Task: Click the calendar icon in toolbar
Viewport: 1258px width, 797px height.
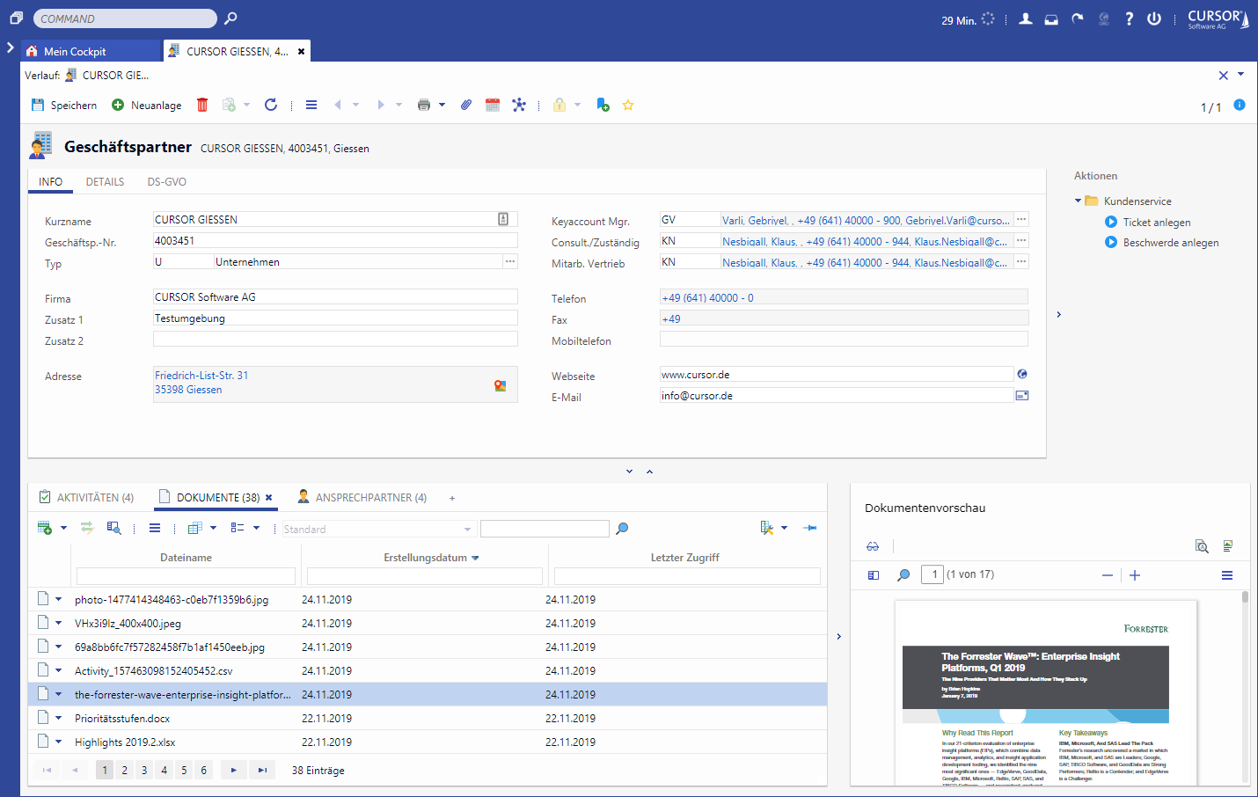Action: (x=493, y=105)
